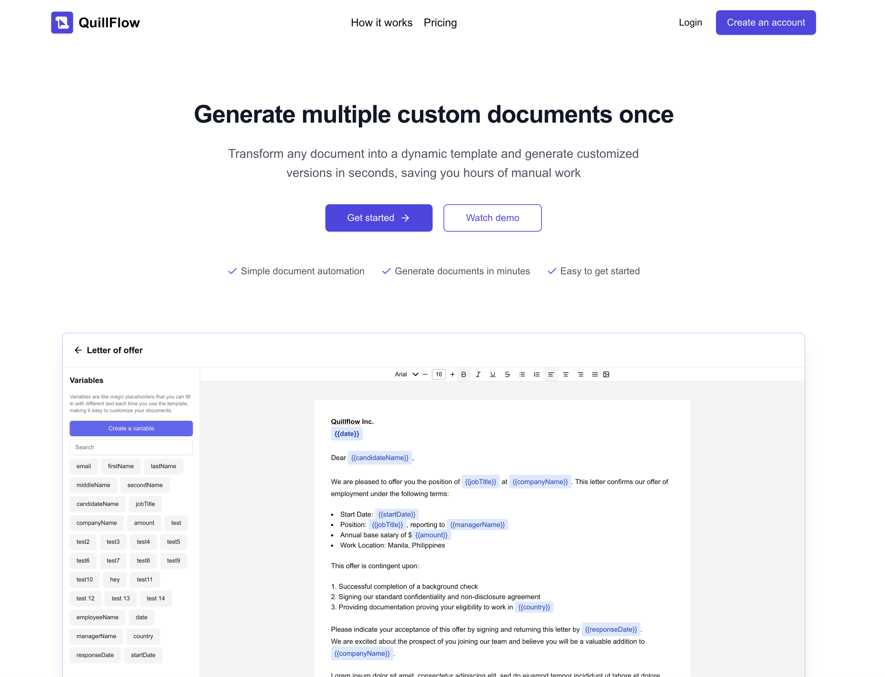The height and width of the screenshot is (677, 885).
Task: Select the responseDate variable chip
Action: click(x=95, y=655)
